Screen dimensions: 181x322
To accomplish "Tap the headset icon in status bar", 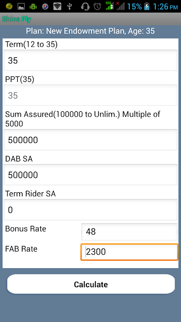I will pyautogui.click(x=85, y=7).
